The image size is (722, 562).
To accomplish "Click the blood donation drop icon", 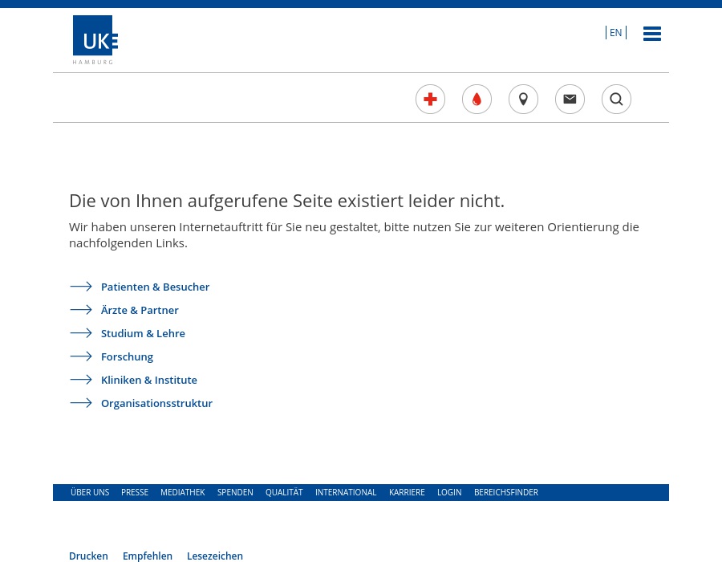I will [477, 99].
